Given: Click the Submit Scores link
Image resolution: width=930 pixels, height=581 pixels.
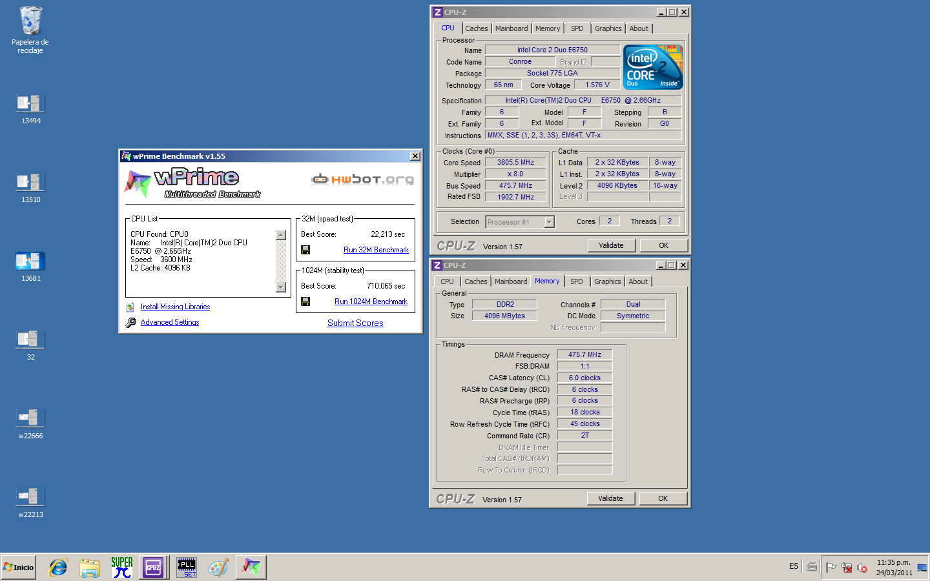Looking at the screenshot, I should [355, 323].
